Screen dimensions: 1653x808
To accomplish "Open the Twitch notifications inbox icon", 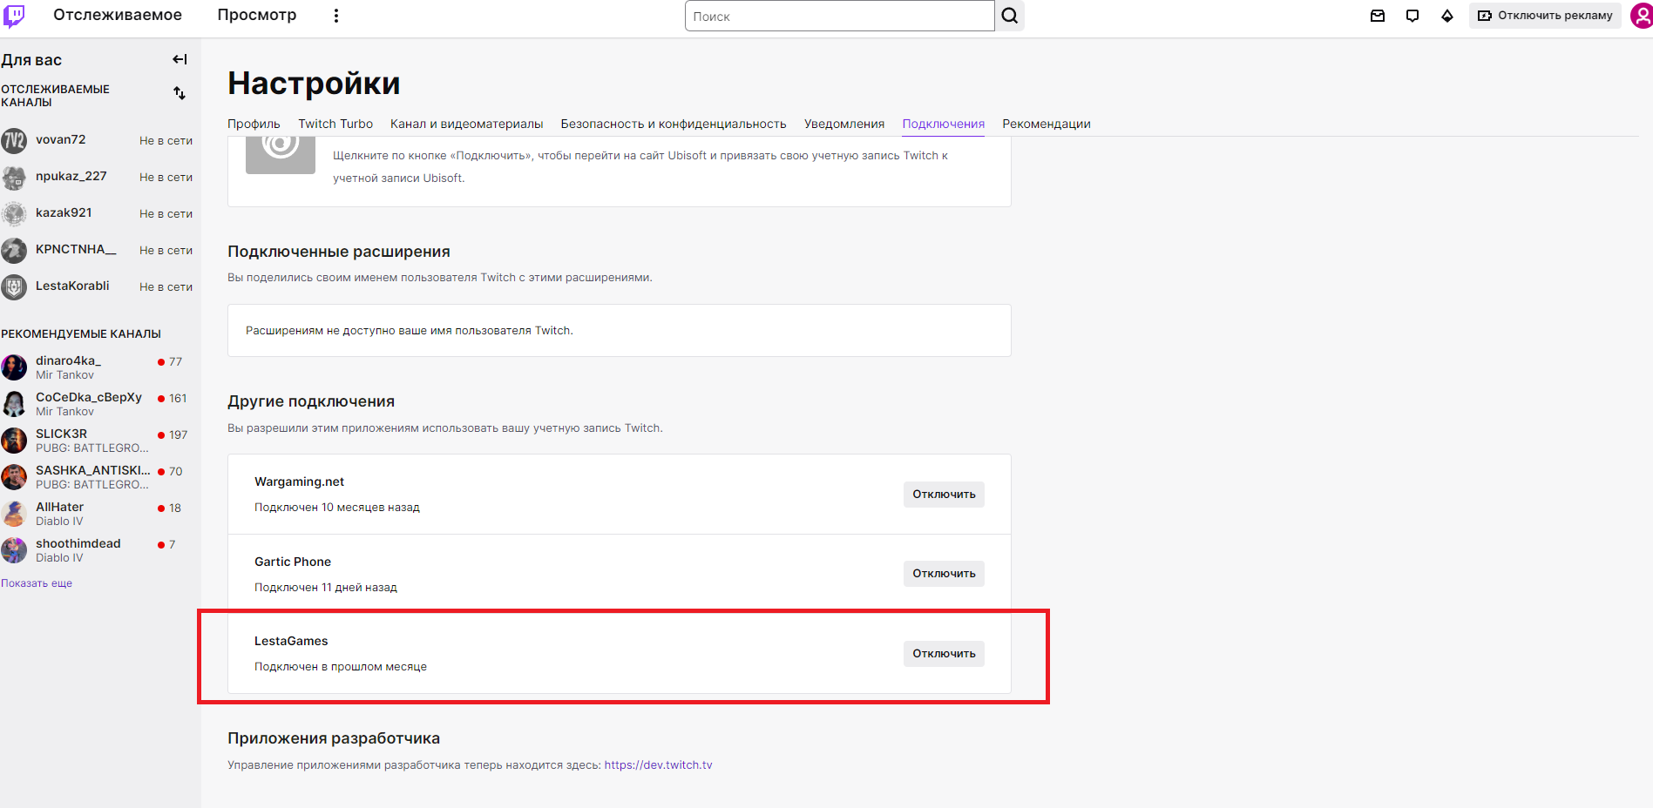I will click(1378, 16).
